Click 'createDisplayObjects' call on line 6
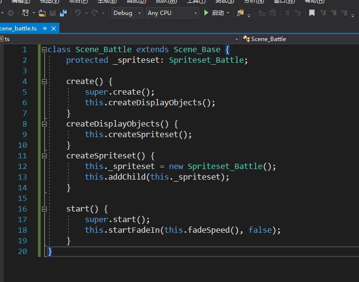This screenshot has height=282, width=359. coord(155,103)
